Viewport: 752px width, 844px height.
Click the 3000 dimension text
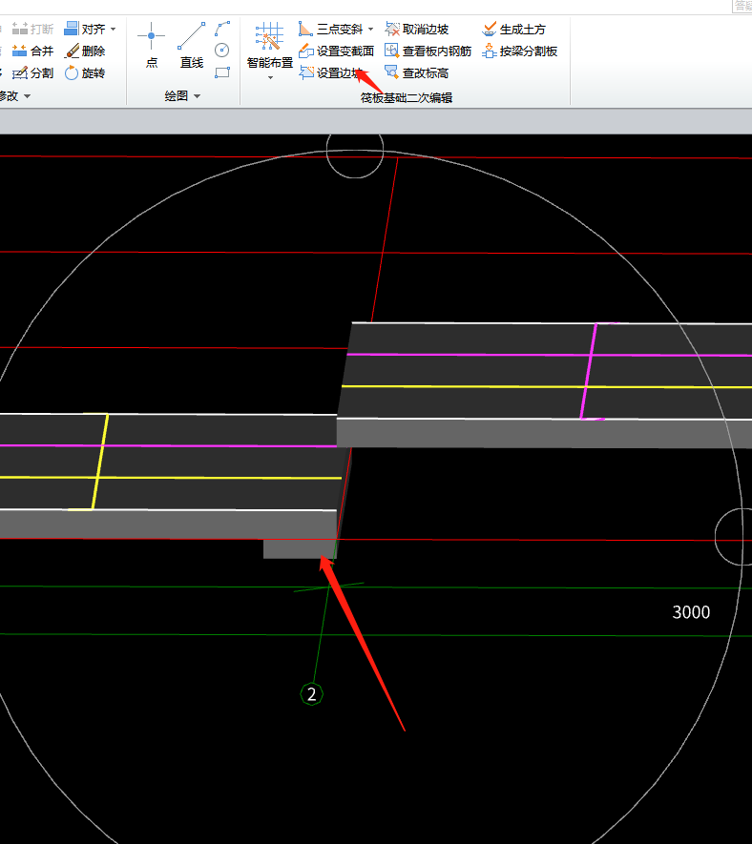point(691,612)
